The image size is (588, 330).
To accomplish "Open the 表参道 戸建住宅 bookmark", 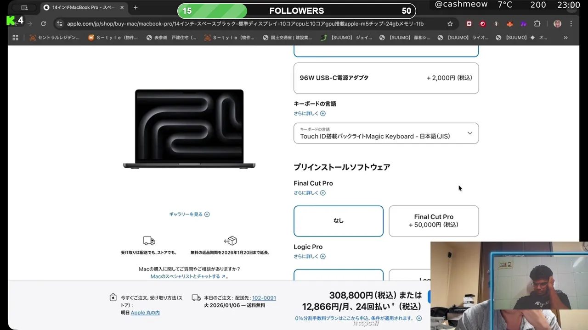I will pos(171,38).
